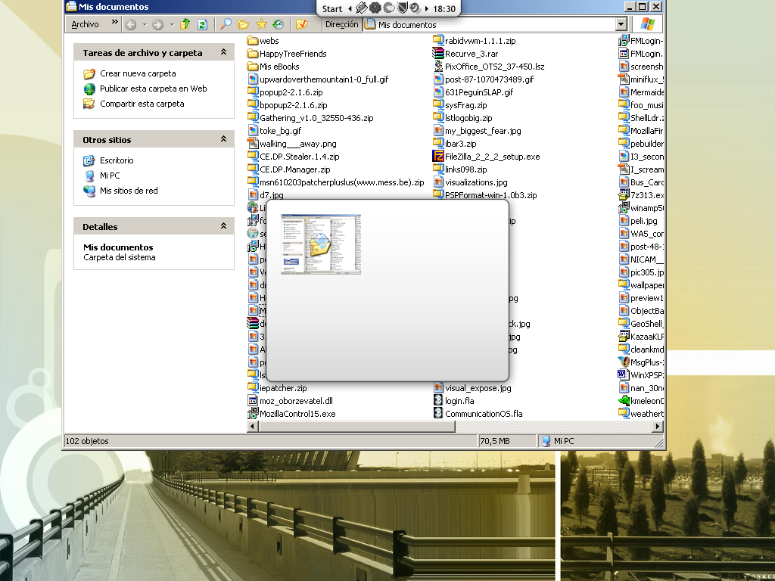Screen dimensions: 775x581
Task: Select the FileZilla_2_2_2_setup.exe file icon
Action: 438,157
